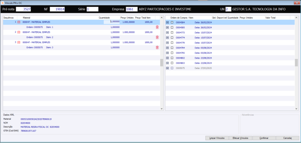301x143 pixels.
Task: Click the materials list scroll-up arrow
Action: click(161, 17)
